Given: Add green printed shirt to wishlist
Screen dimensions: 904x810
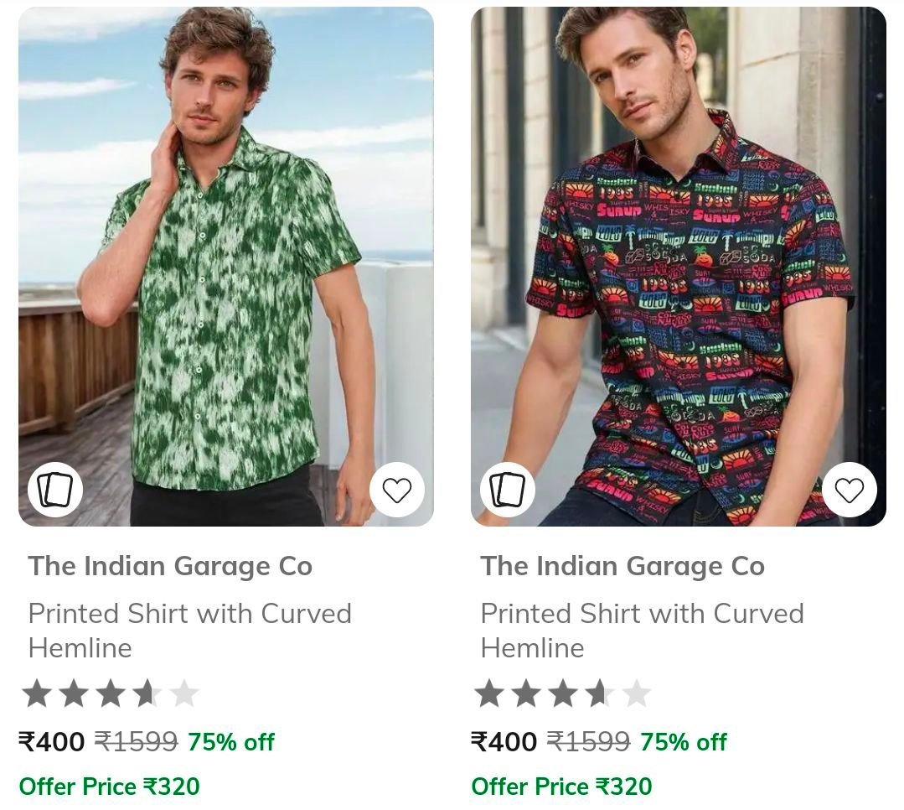Looking at the screenshot, I should pyautogui.click(x=396, y=490).
